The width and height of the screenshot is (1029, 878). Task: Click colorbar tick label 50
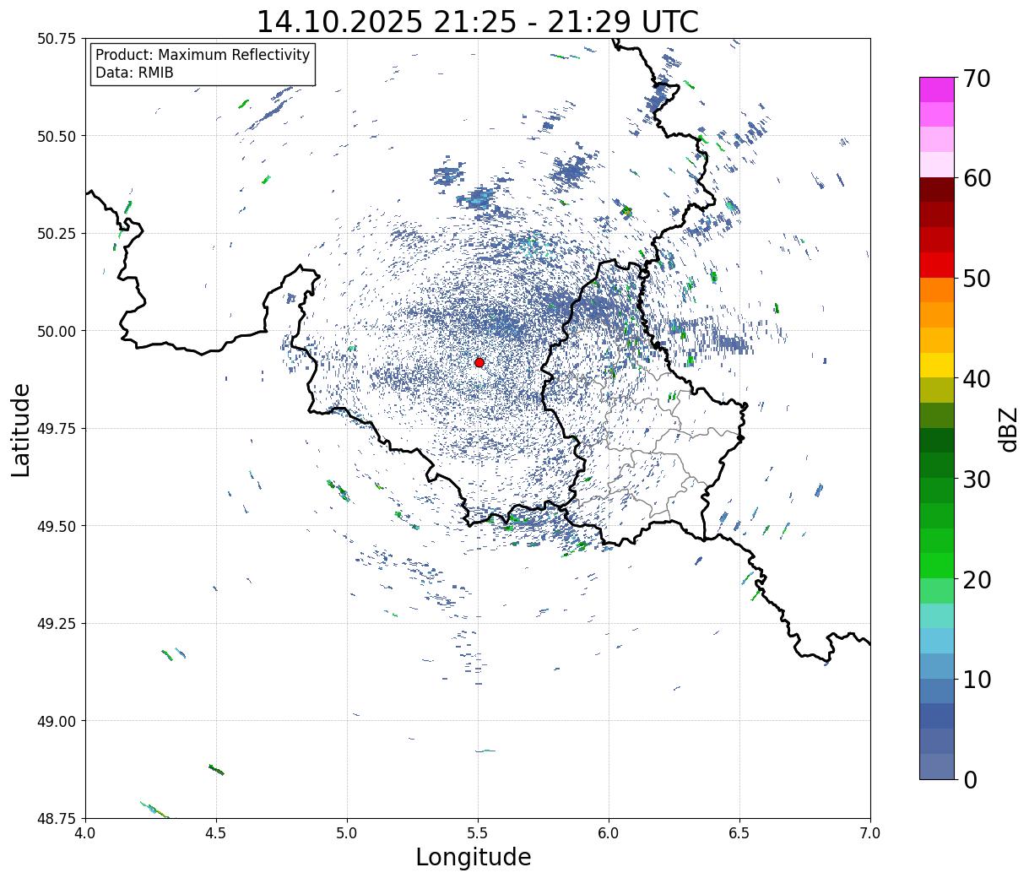[977, 279]
